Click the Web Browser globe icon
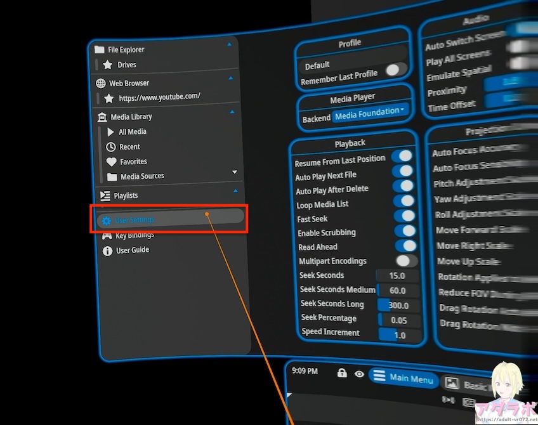 coord(100,83)
